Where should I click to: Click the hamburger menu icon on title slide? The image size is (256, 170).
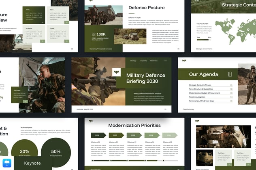tap(165, 61)
